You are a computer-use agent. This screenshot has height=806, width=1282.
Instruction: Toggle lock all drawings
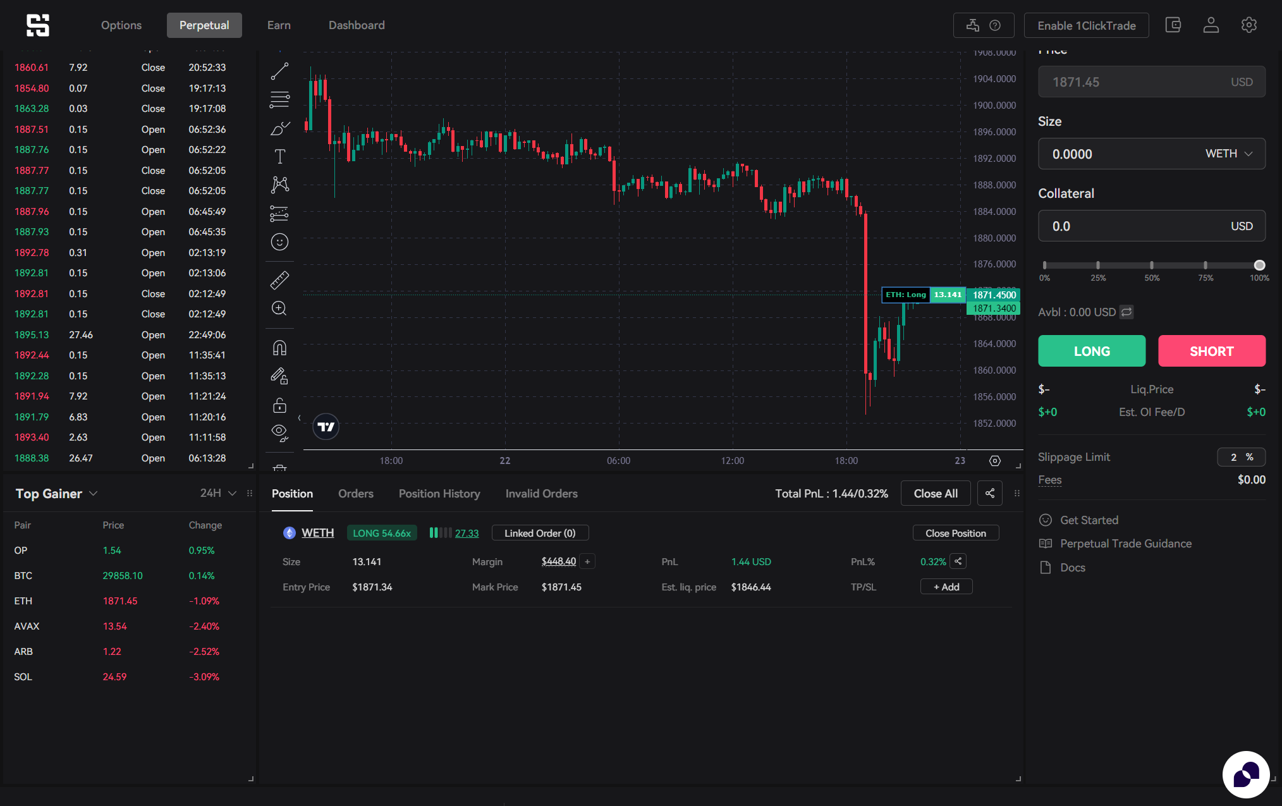(279, 405)
